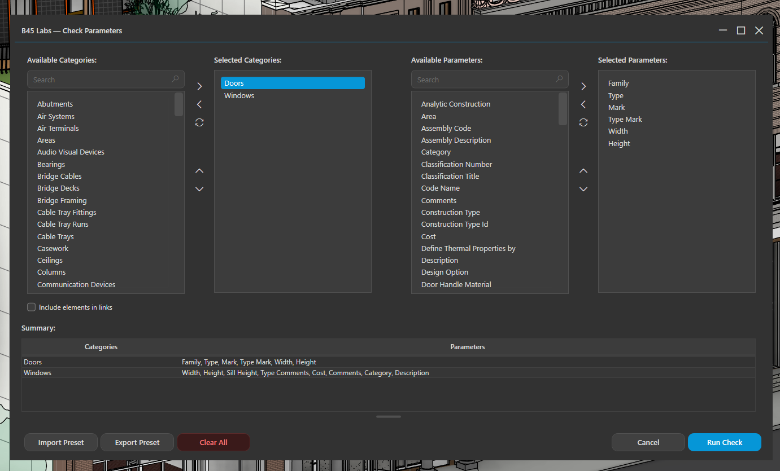This screenshot has width=780, height=471.
Task: Click search magnifier in Available Categories
Action: [x=175, y=80]
